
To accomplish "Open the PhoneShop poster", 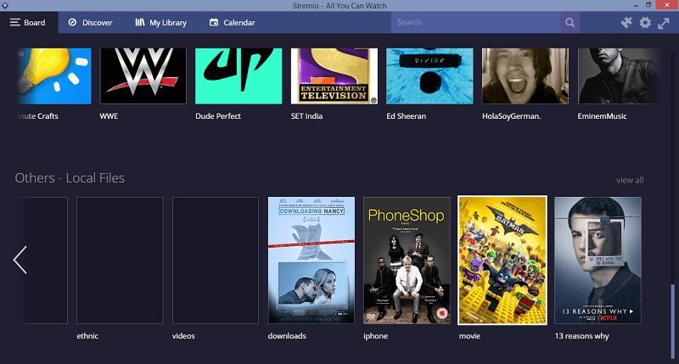I will click(x=407, y=260).
